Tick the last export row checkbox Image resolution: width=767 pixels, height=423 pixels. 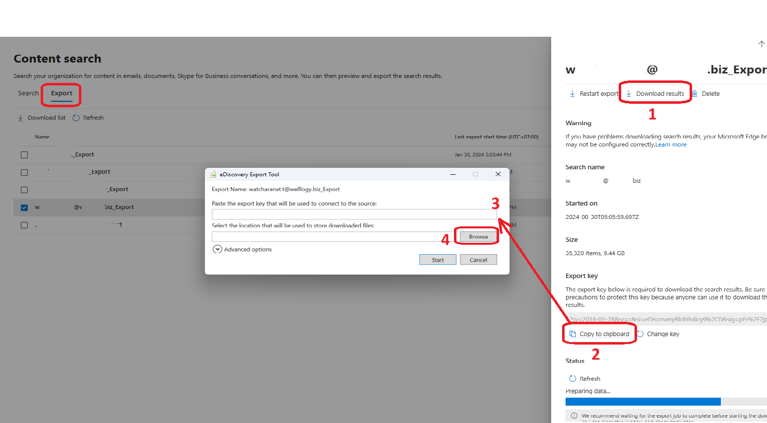(24, 225)
